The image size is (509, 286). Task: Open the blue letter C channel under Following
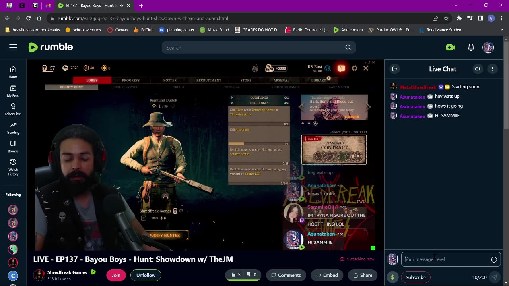(13, 276)
